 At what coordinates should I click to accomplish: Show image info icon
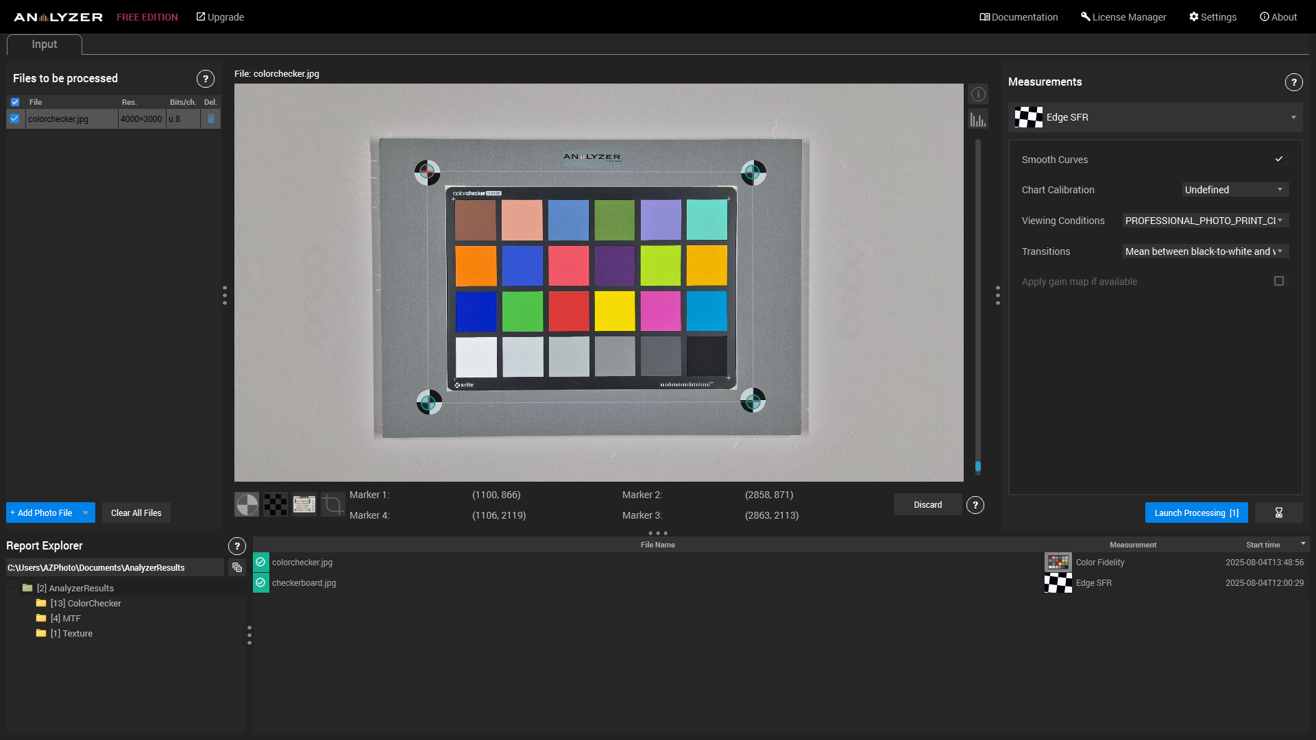pyautogui.click(x=978, y=95)
